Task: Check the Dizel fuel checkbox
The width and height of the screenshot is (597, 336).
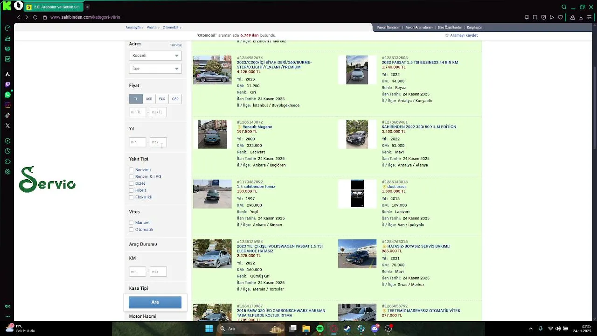Action: click(131, 183)
